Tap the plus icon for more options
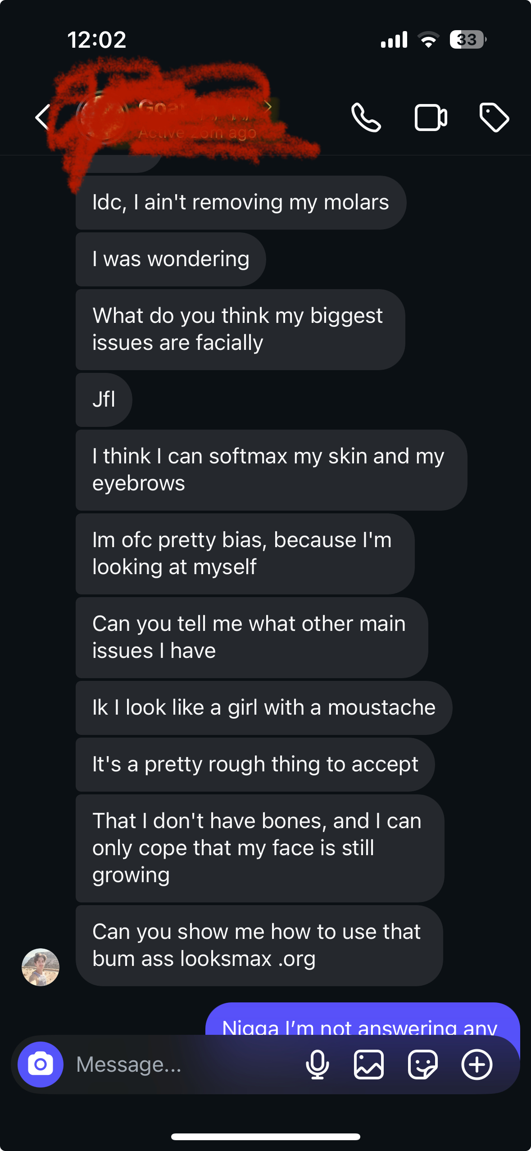 [x=477, y=1065]
